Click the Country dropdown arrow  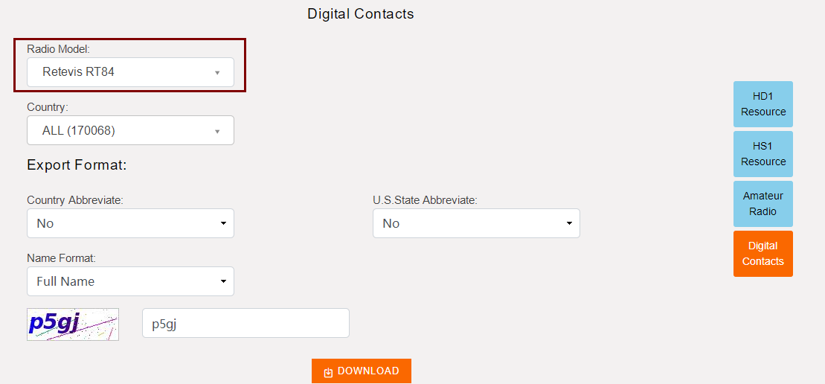tap(217, 131)
